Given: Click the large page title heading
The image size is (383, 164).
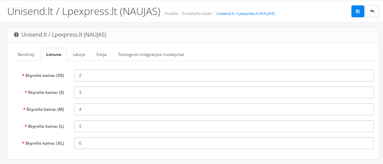Looking at the screenshot, I should click(x=84, y=12).
